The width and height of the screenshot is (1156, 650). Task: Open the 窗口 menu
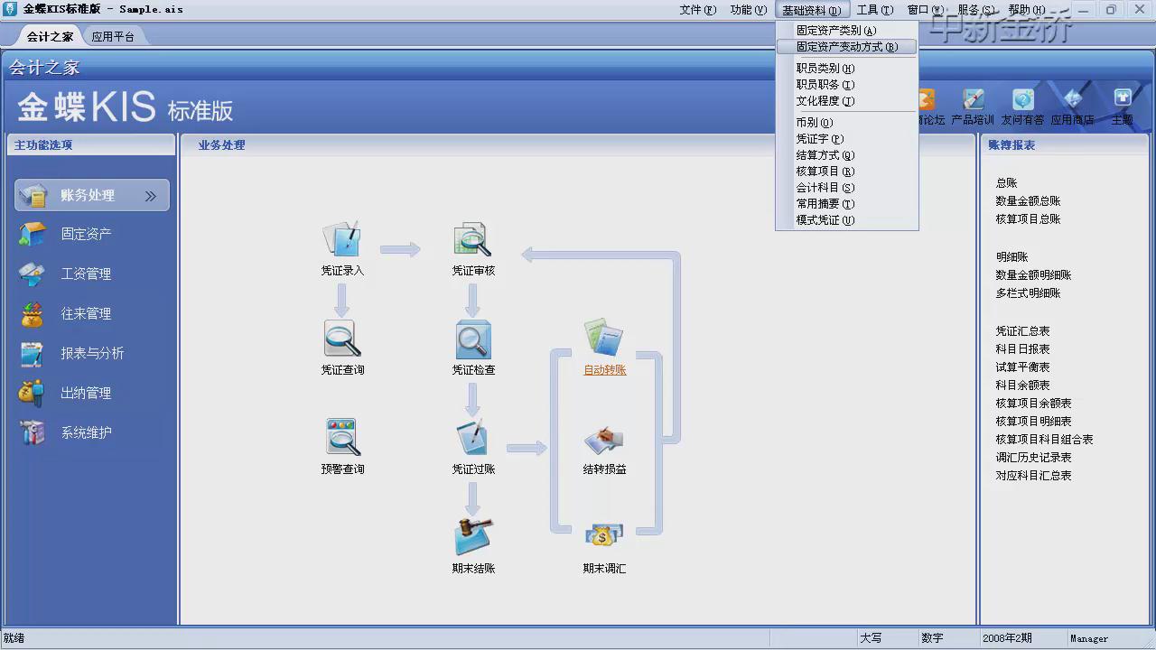pyautogui.click(x=925, y=10)
